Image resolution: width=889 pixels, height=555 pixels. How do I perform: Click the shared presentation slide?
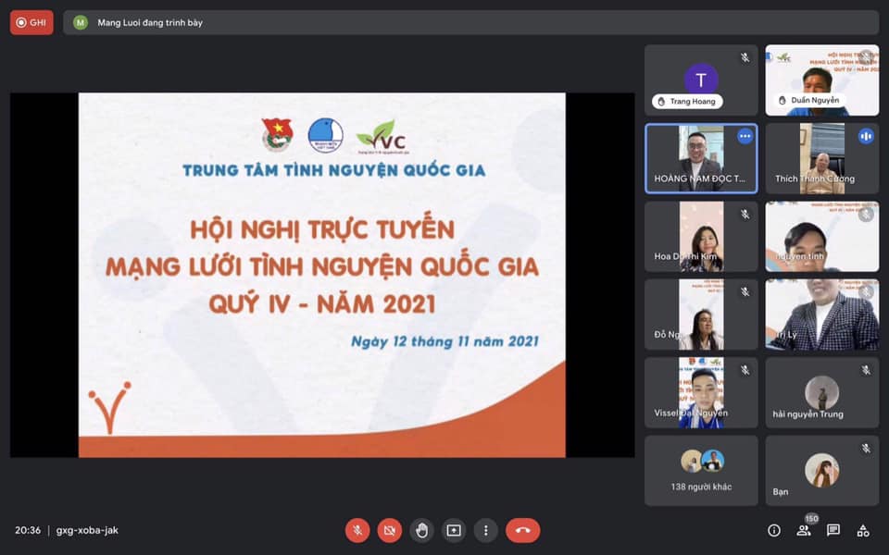click(321, 275)
